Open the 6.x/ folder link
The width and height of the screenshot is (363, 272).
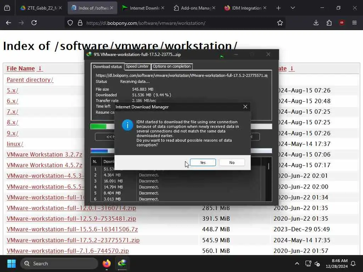(12, 101)
